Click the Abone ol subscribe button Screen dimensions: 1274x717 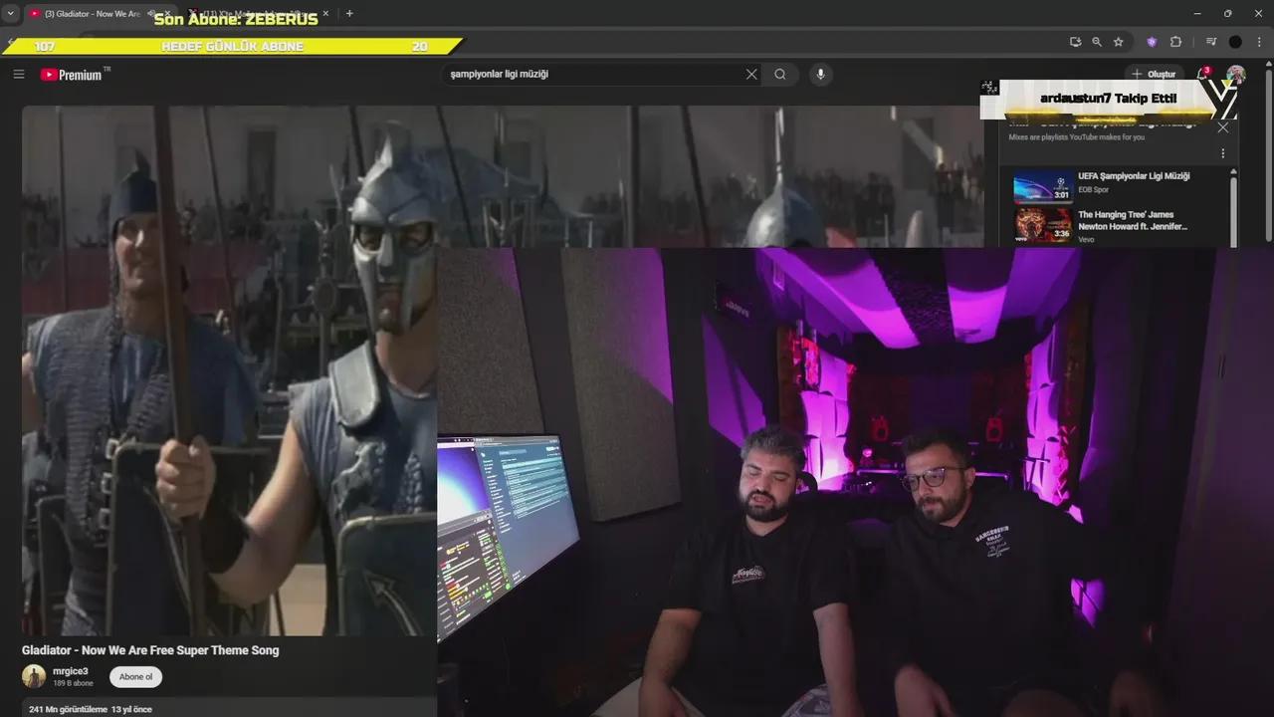(x=136, y=677)
